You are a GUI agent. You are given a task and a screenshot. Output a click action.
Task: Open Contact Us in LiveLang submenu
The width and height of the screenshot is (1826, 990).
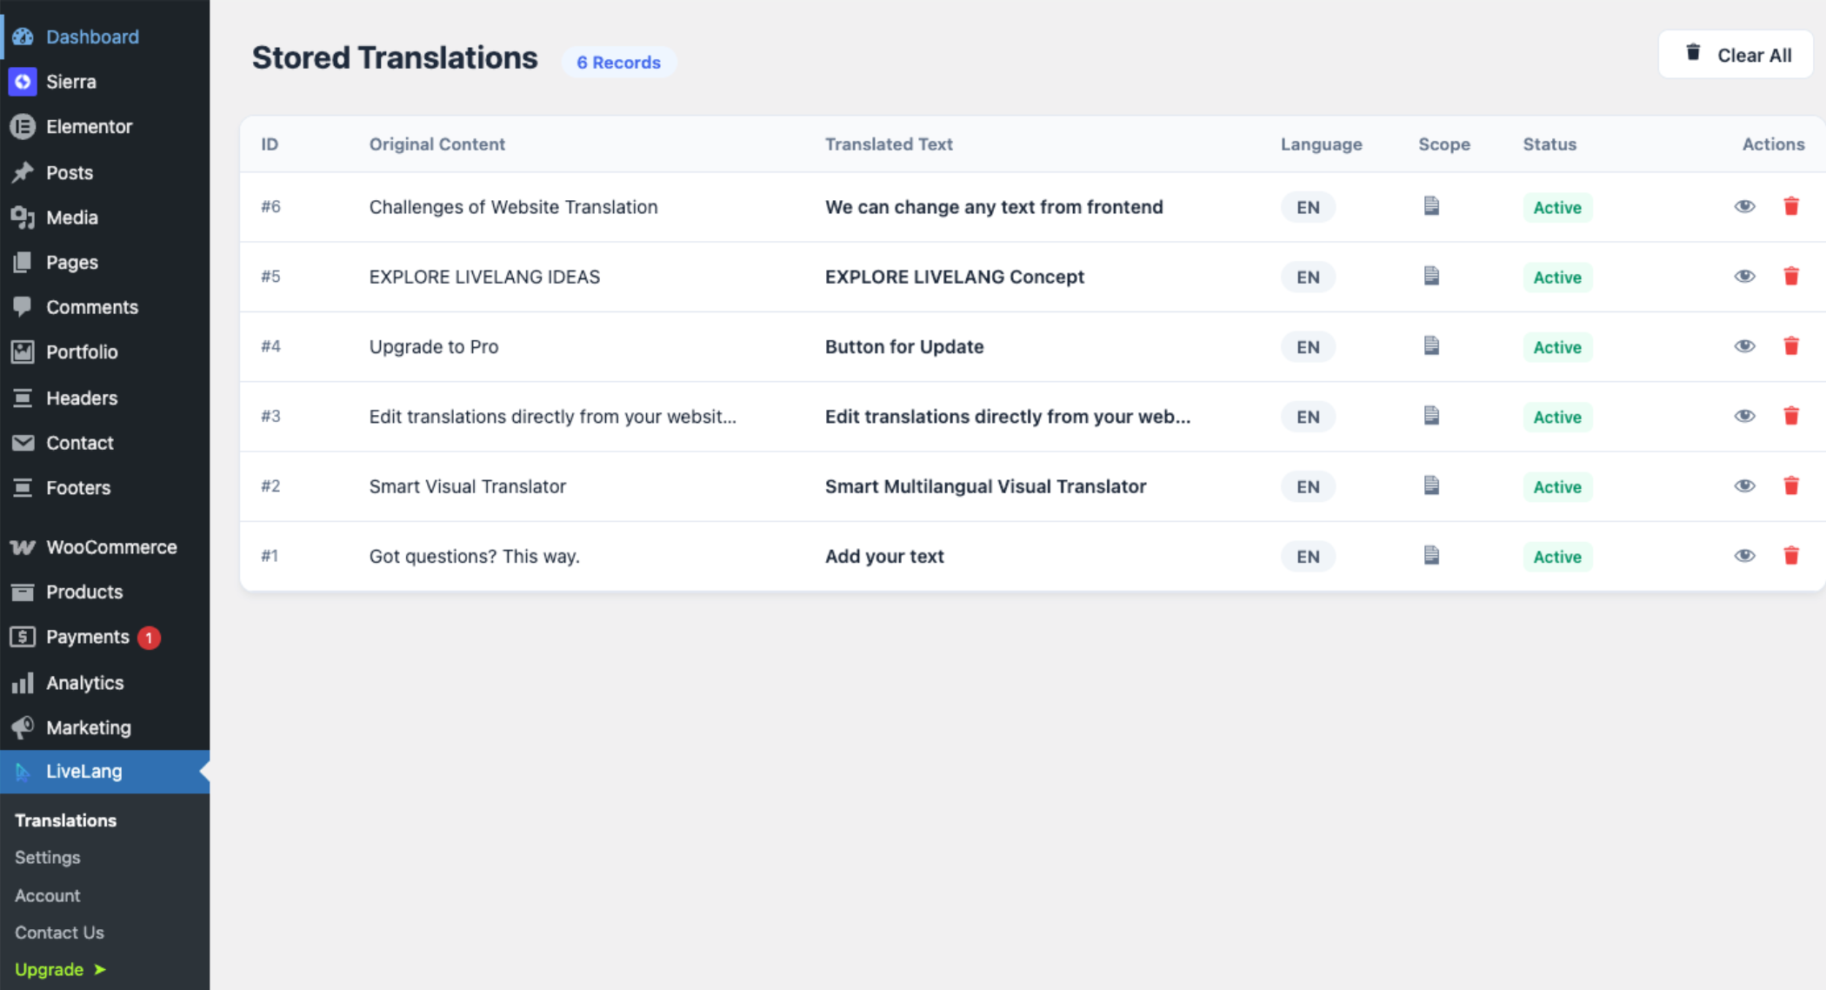59,933
